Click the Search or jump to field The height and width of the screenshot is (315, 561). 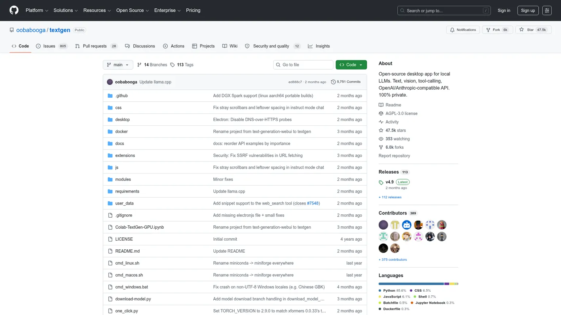(444, 11)
